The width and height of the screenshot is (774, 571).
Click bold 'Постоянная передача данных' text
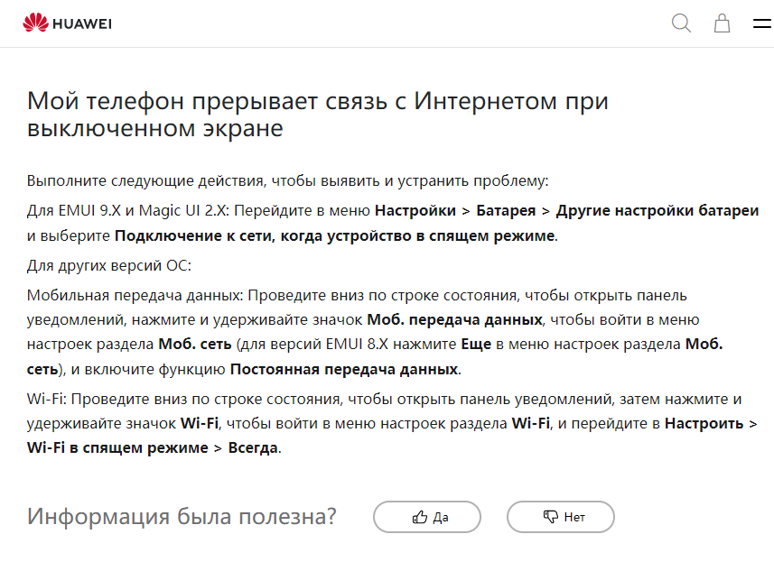[344, 369]
